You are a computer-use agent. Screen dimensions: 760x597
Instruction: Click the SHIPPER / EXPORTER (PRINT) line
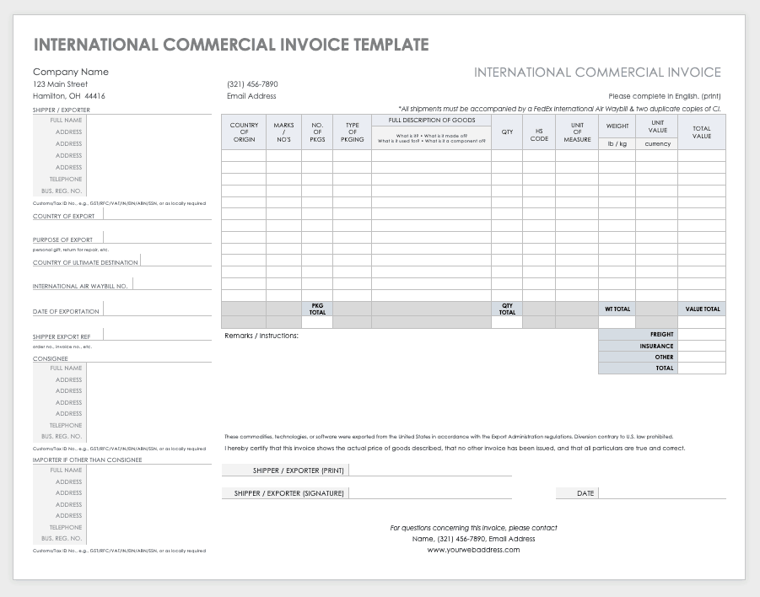pos(430,471)
